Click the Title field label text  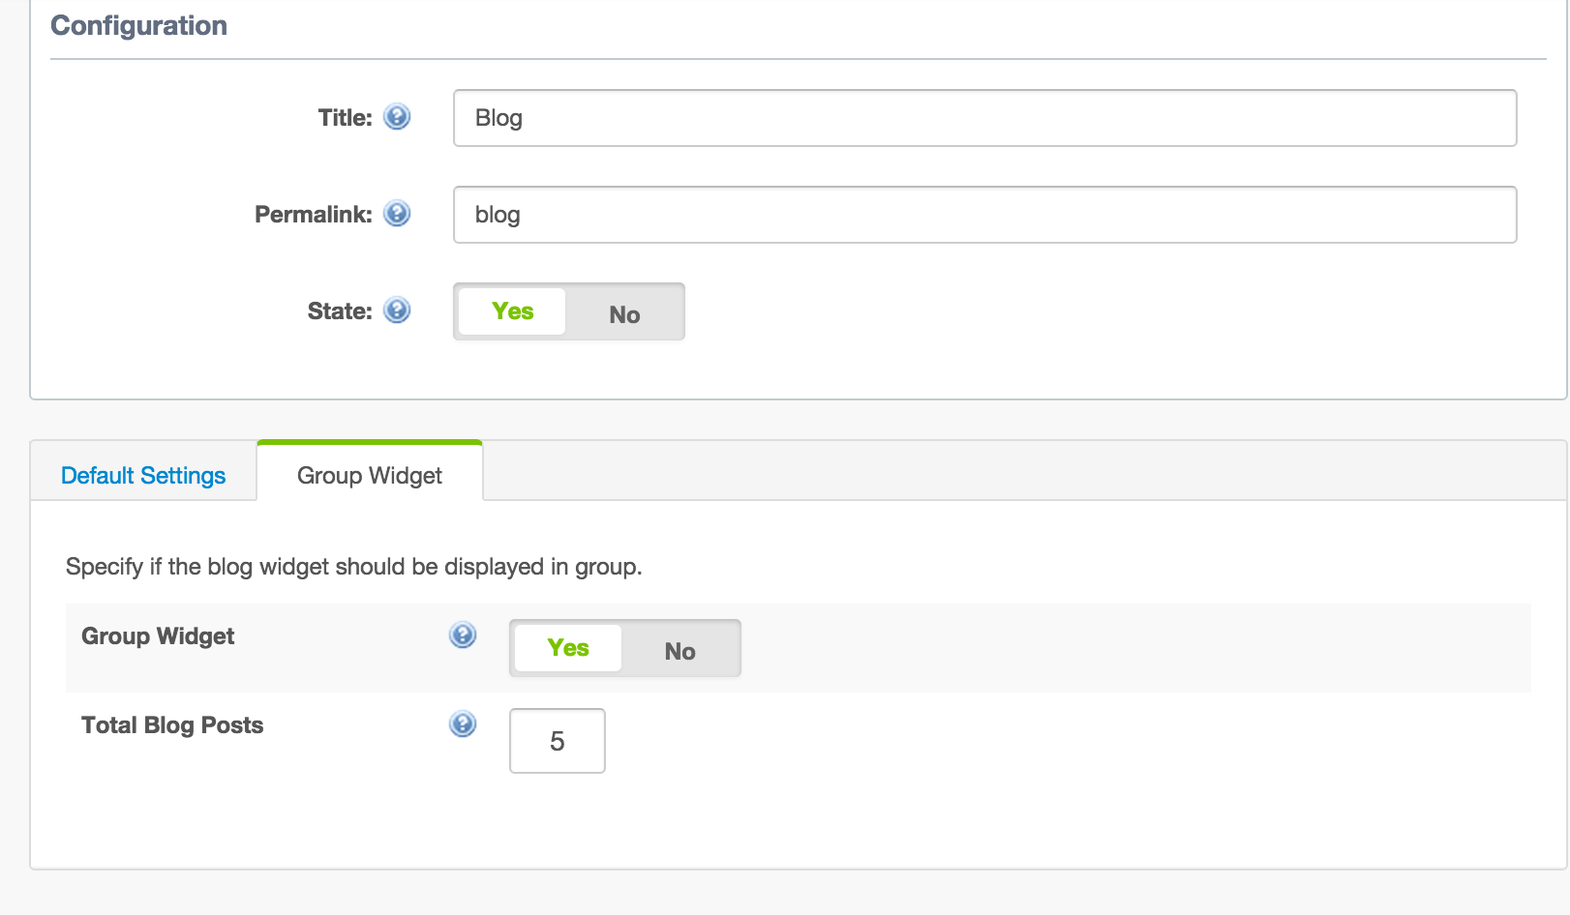[x=345, y=118]
